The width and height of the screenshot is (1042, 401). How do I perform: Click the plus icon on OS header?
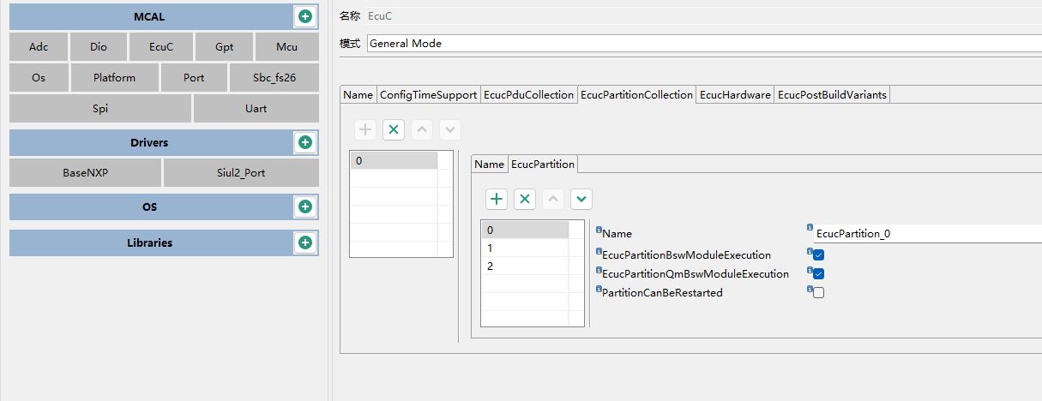pyautogui.click(x=304, y=206)
